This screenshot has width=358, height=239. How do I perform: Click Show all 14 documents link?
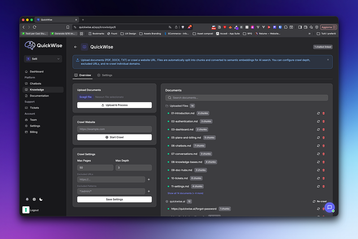tap(186, 193)
